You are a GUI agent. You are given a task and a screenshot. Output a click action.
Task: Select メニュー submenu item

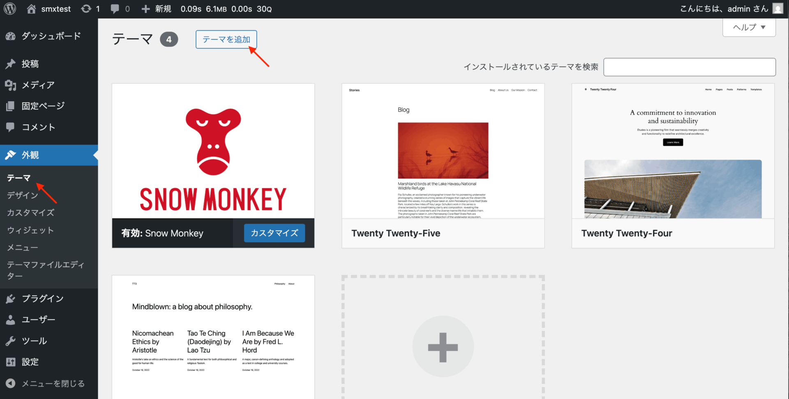23,248
